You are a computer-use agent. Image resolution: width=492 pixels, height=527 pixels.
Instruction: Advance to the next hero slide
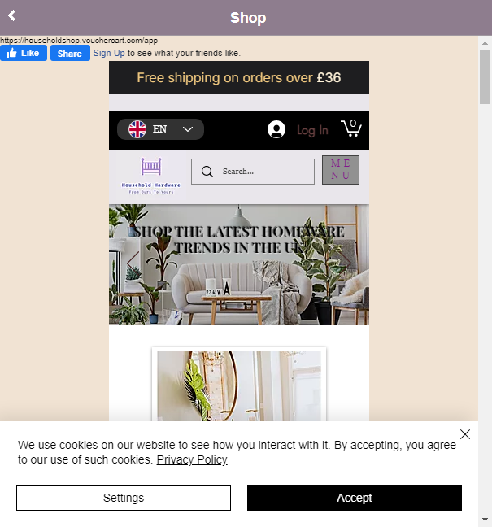345,262
